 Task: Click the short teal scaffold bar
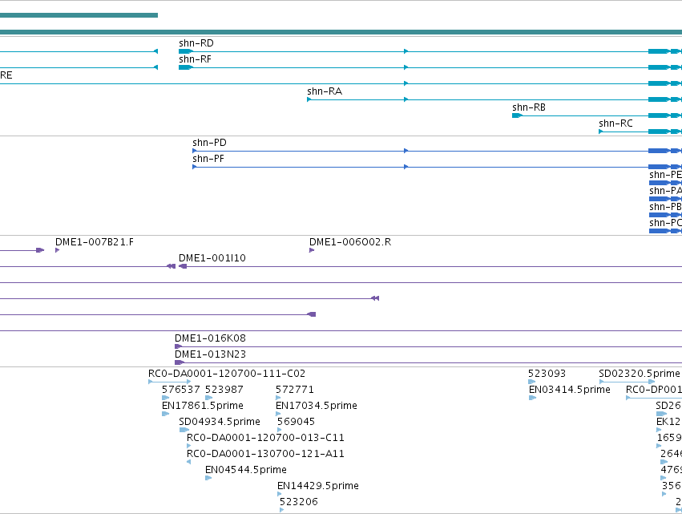[x=79, y=15]
